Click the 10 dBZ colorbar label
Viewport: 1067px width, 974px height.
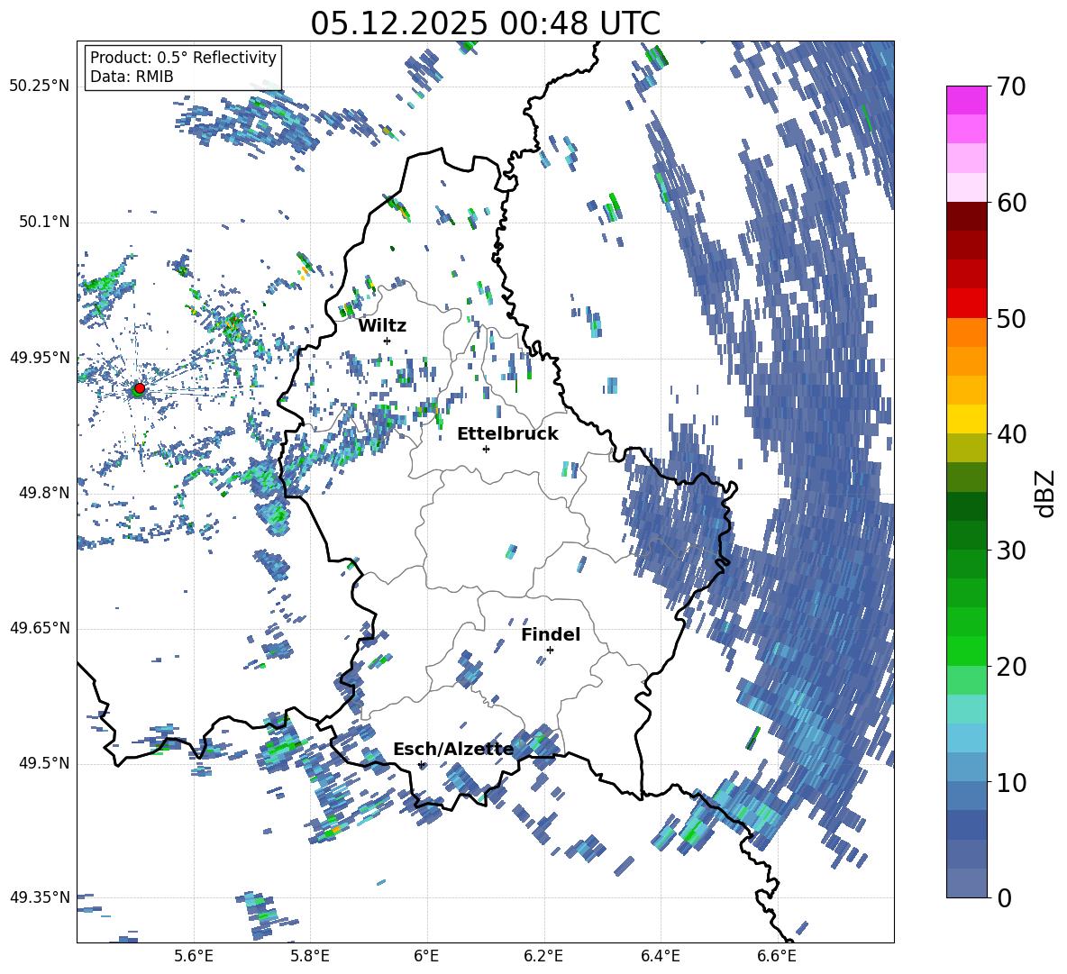[x=1010, y=783]
